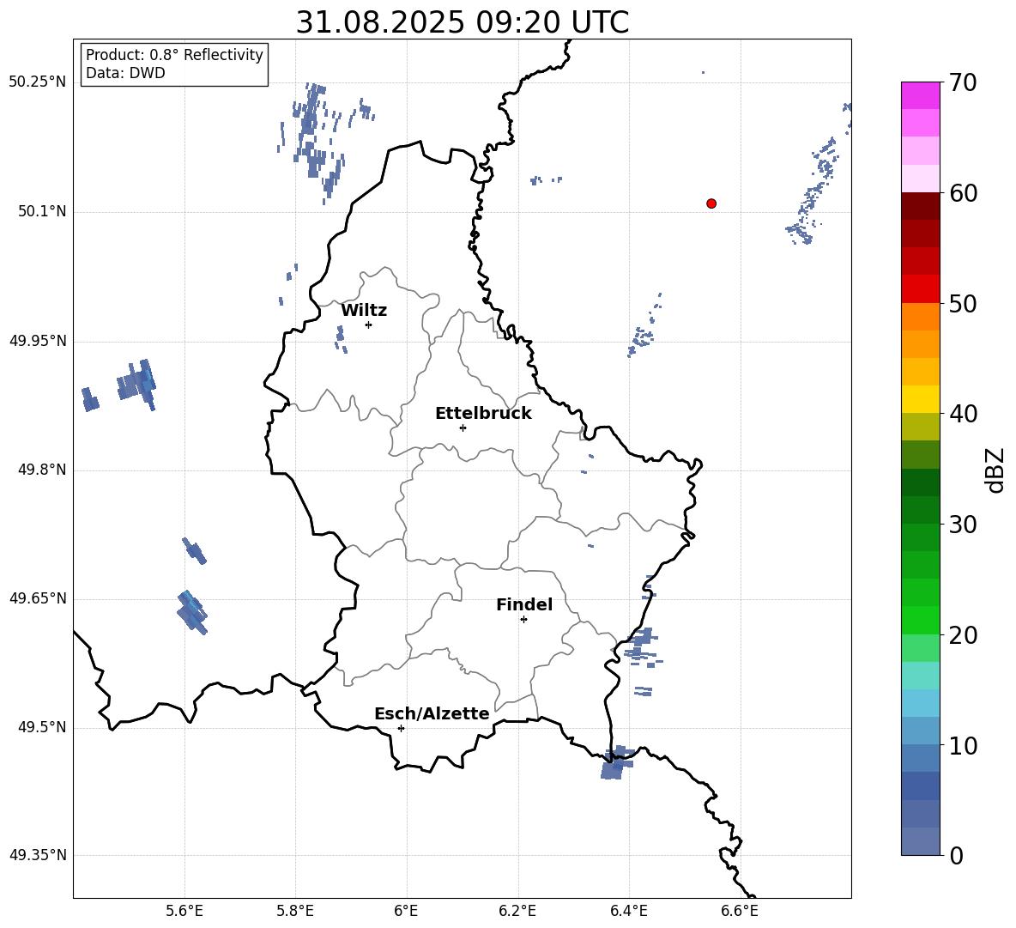This screenshot has height=928, width=1016.
Task: Click the 0 tick on the colorbar
Action: point(957,855)
